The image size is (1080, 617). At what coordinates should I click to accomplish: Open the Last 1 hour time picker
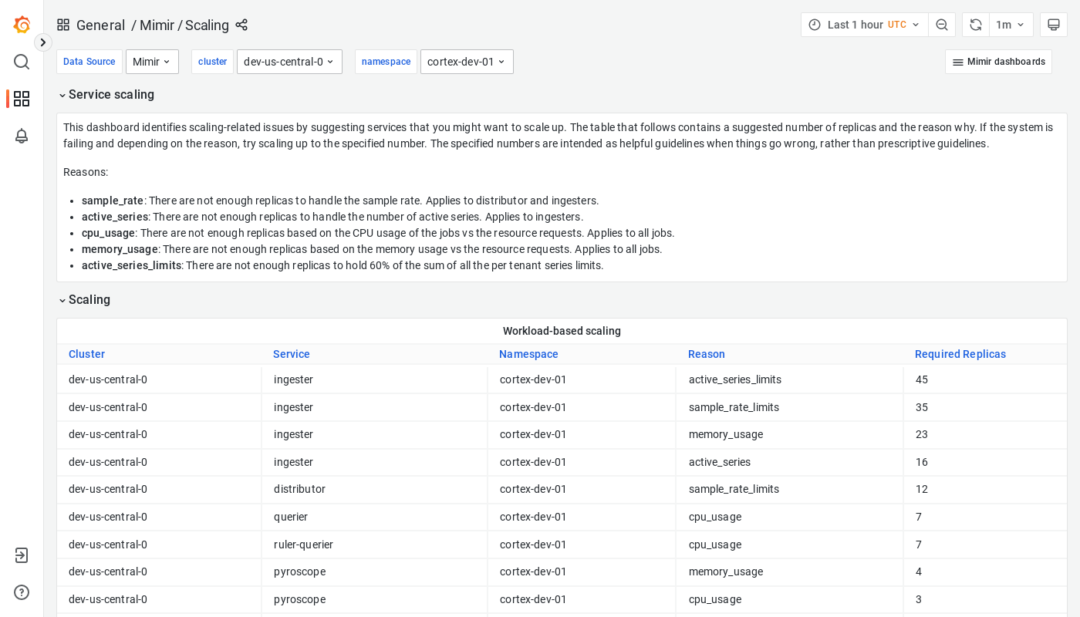(864, 25)
